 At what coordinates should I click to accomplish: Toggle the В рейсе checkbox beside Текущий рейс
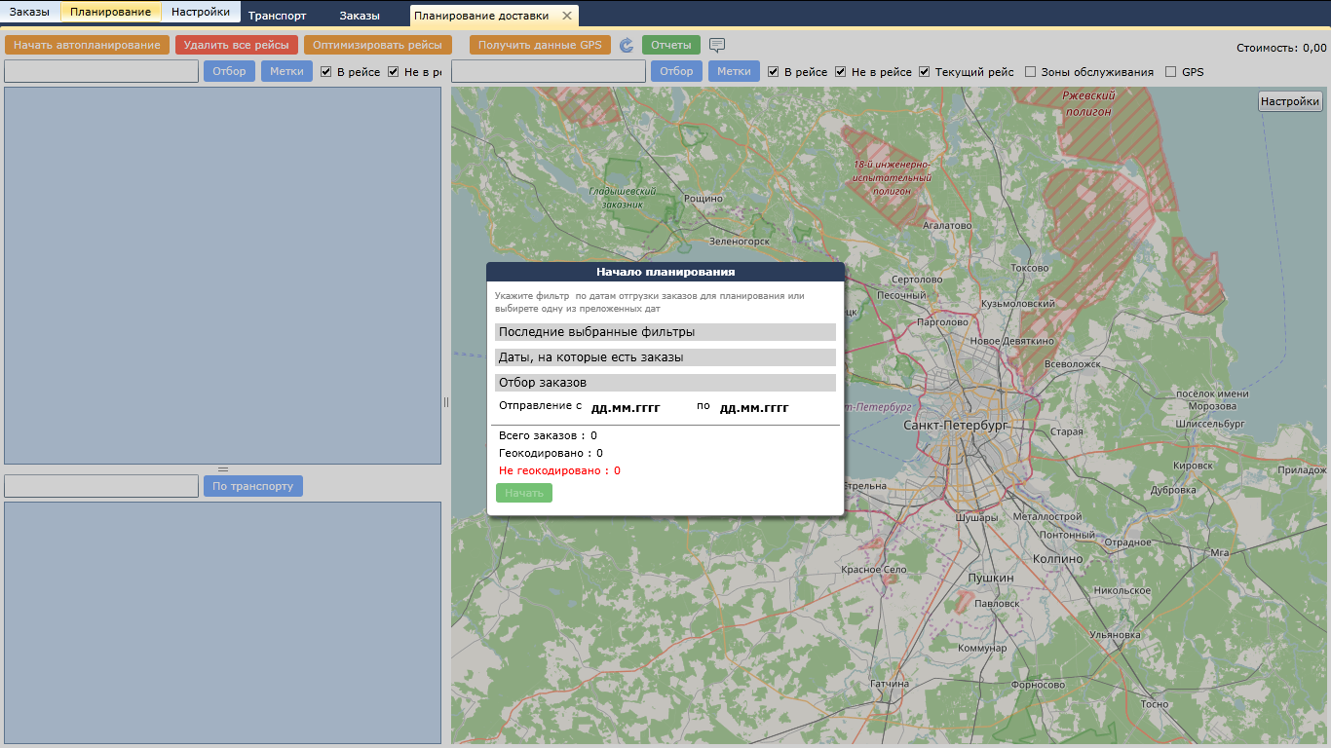[x=774, y=72]
